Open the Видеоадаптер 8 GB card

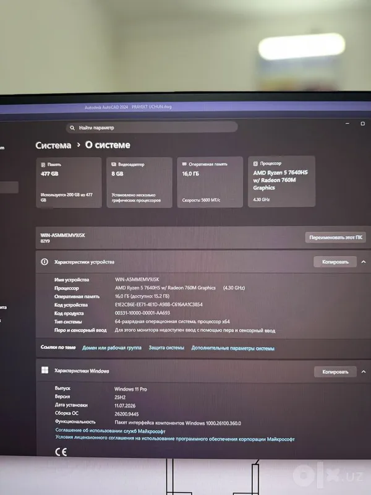coord(140,183)
